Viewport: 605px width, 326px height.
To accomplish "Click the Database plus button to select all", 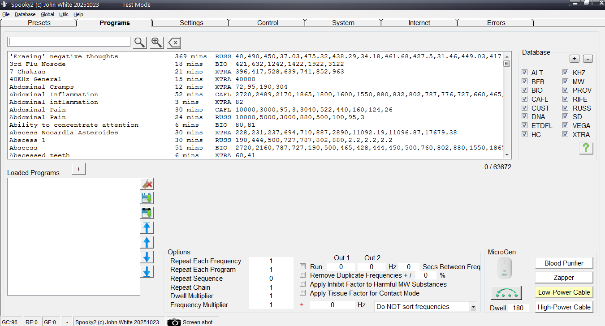I will click(x=575, y=59).
